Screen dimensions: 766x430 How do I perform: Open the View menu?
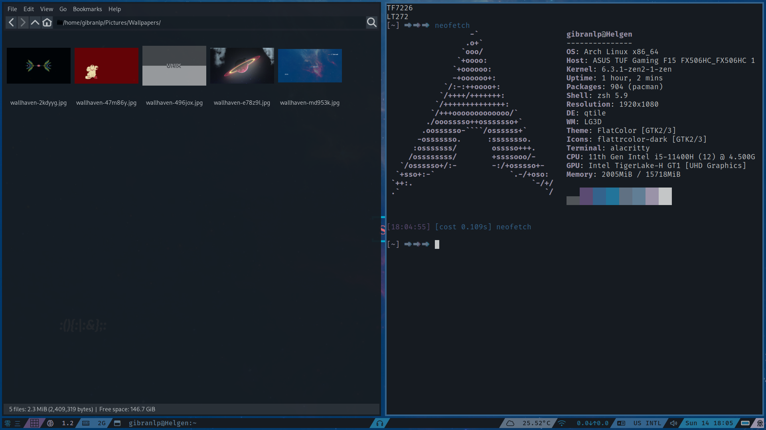tap(46, 9)
